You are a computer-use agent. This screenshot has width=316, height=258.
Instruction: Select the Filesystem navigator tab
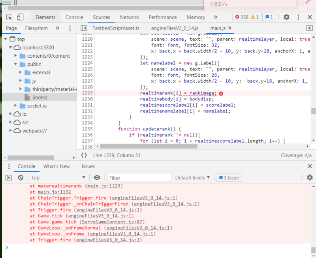click(36, 28)
